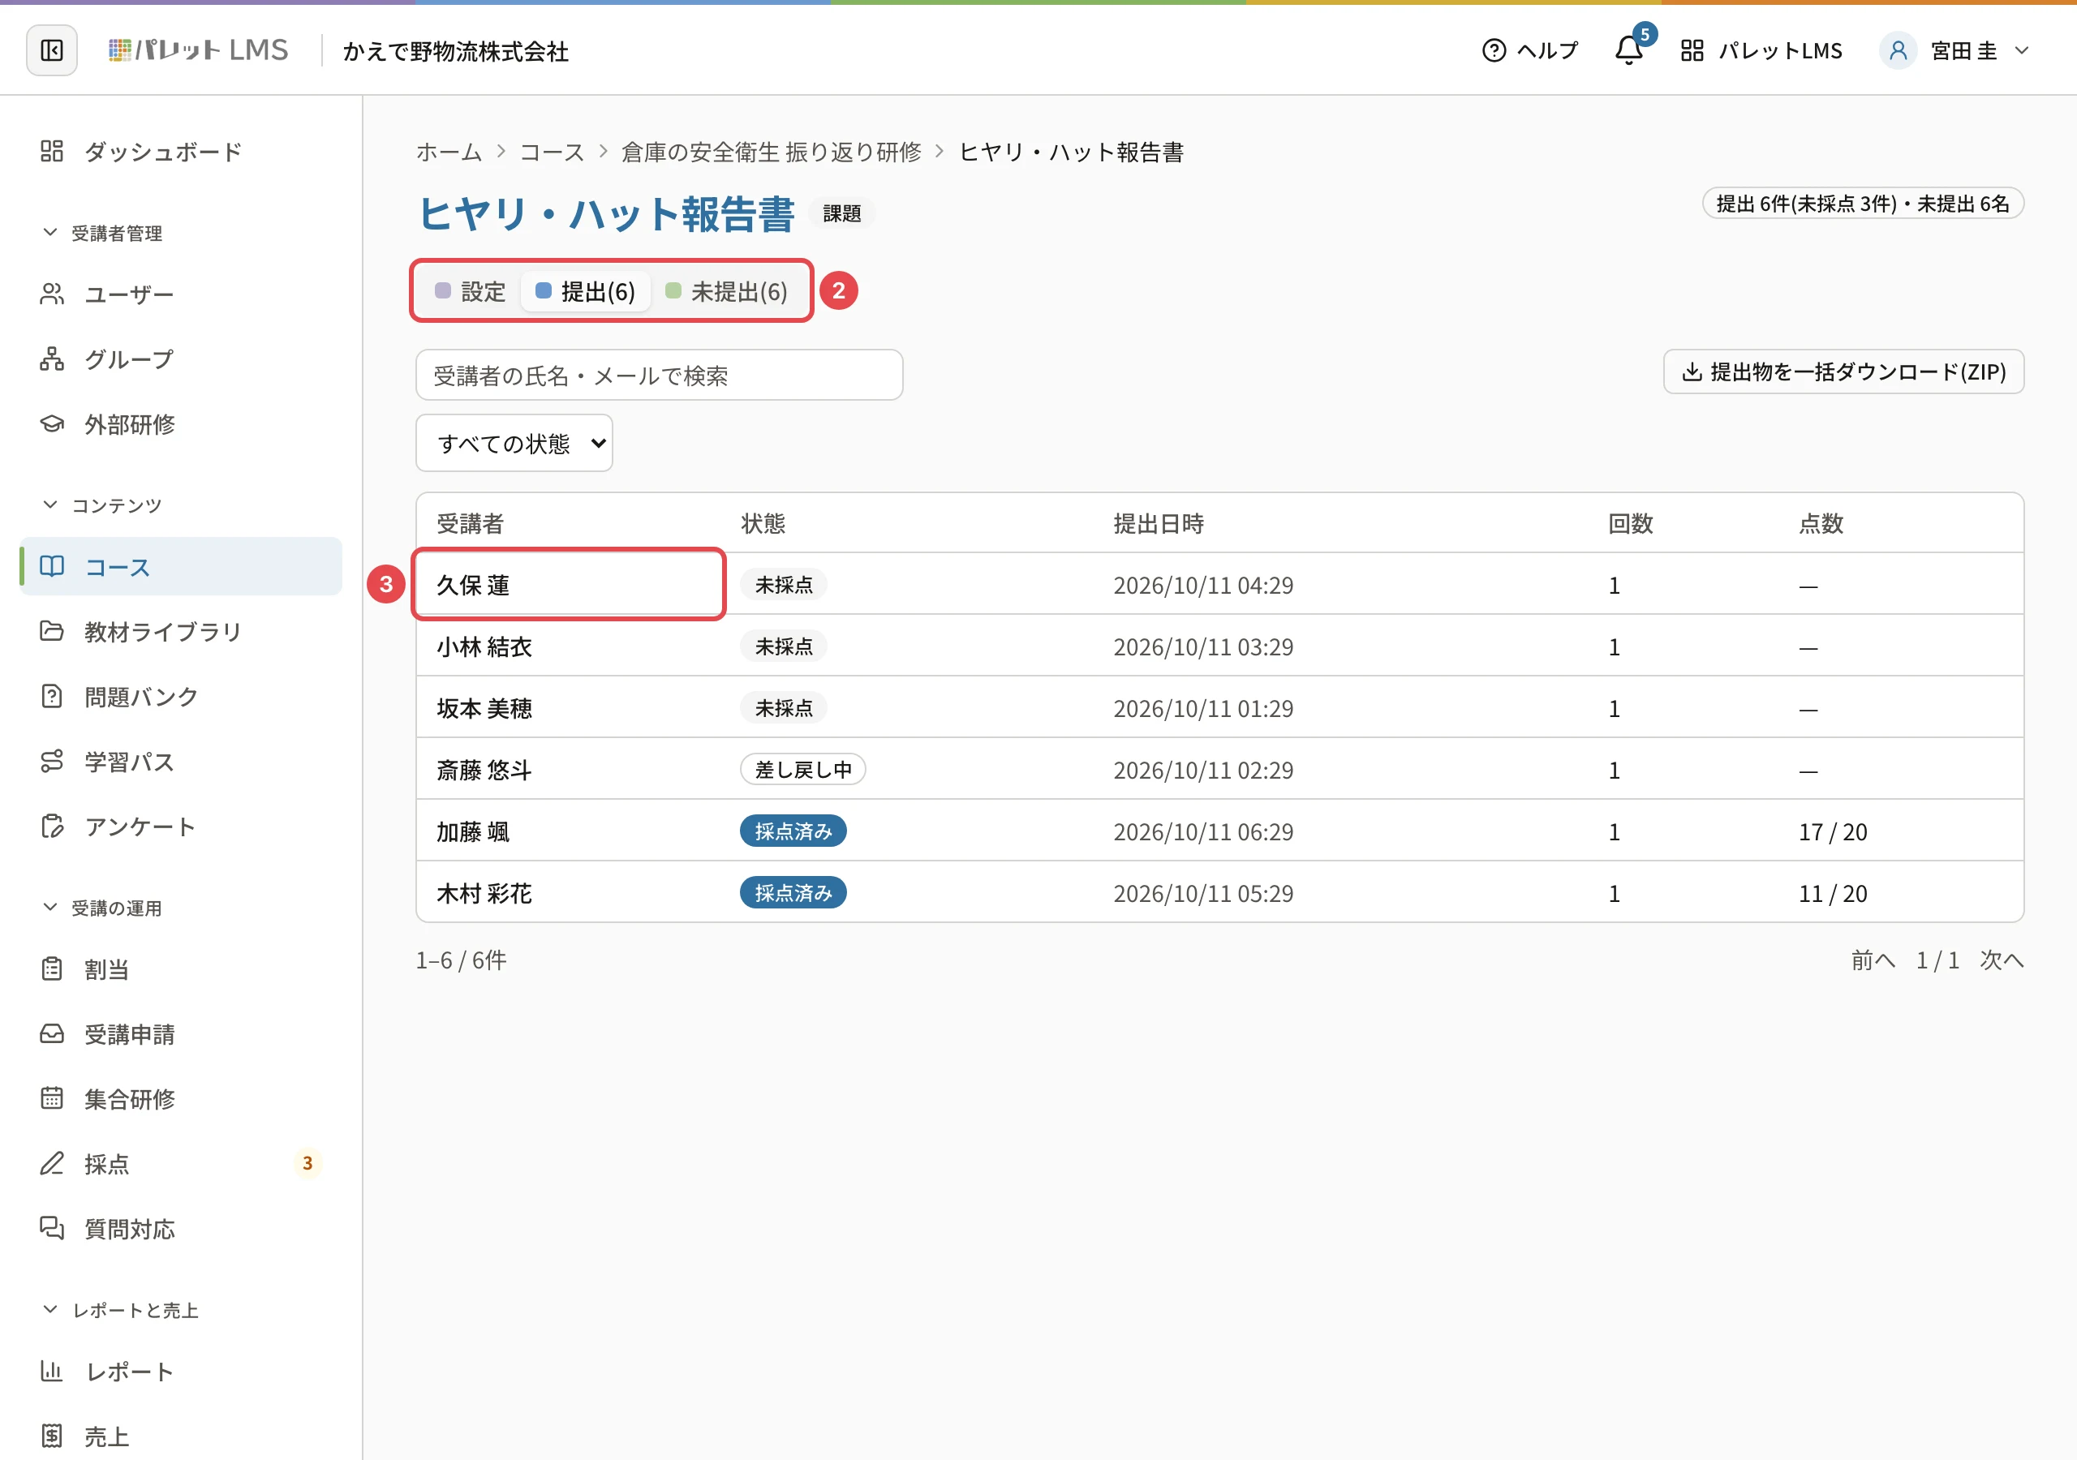Go to ユーザー in the sidebar
Image resolution: width=2077 pixels, height=1460 pixels.
tap(181, 294)
